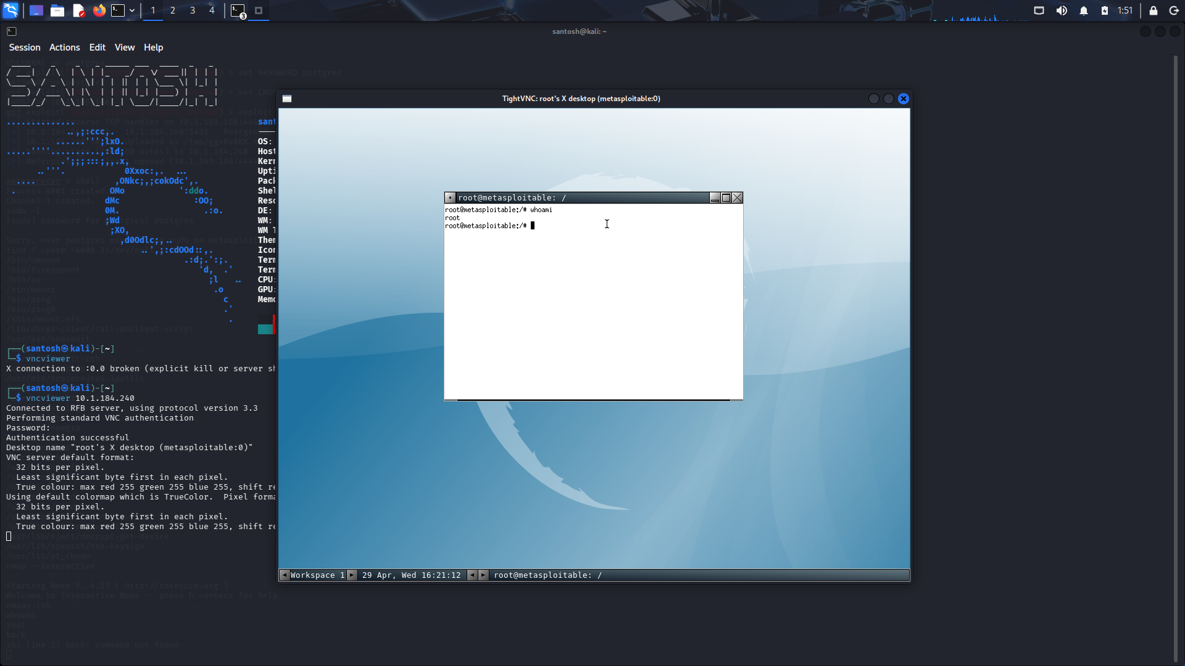This screenshot has height=666, width=1185.
Task: Close the Kali terminal window
Action: 1175,31
